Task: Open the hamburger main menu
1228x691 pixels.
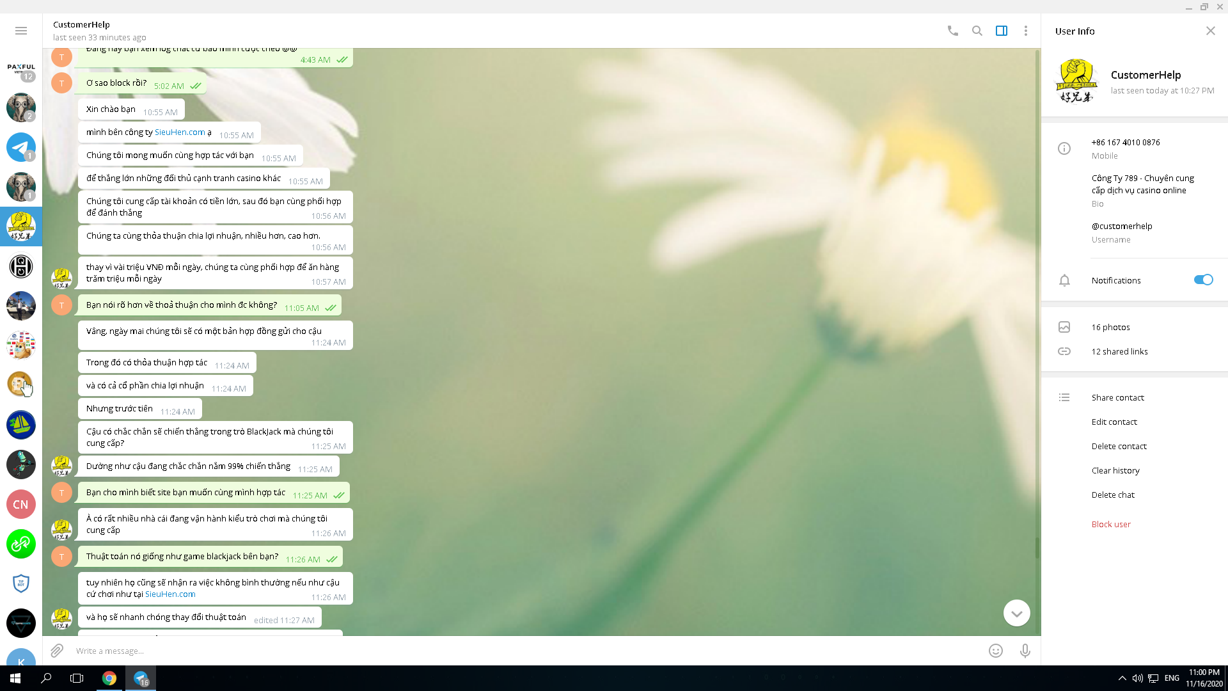Action: coord(21,31)
